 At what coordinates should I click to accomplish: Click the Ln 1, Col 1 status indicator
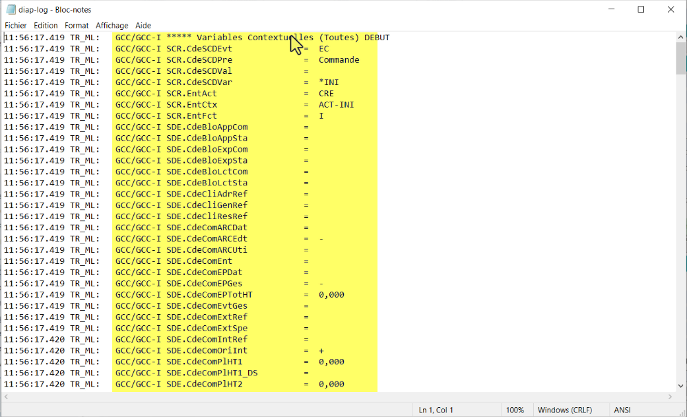[436, 410]
